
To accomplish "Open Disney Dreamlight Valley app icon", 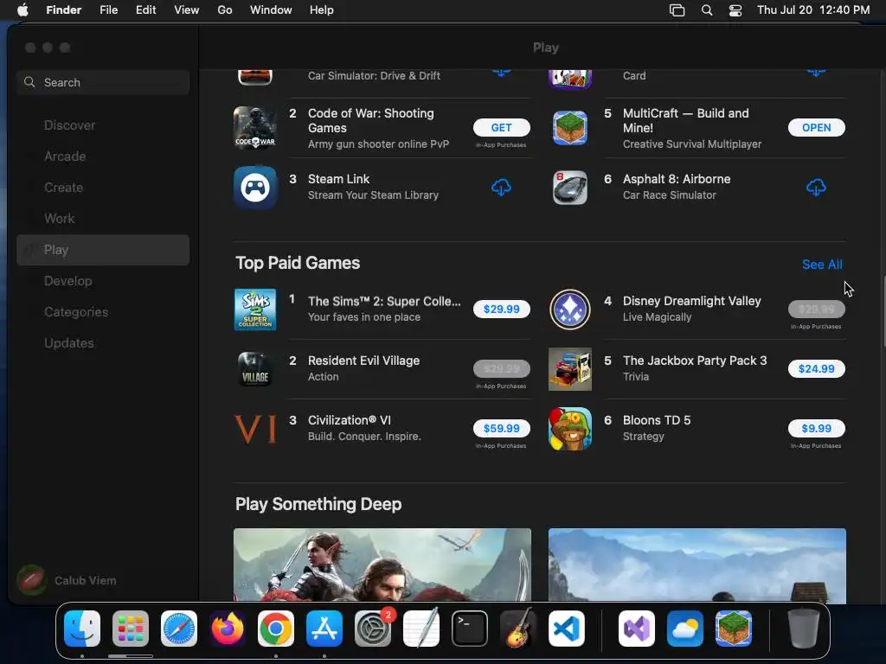I will click(x=569, y=310).
